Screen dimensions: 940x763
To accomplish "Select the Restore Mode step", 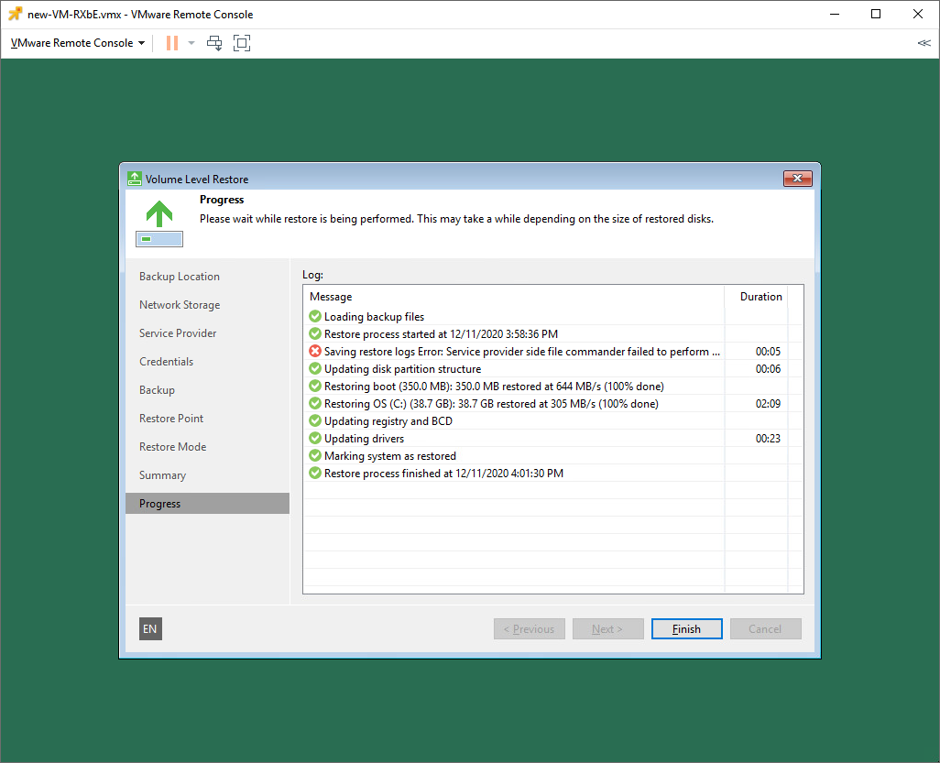I will 172,446.
